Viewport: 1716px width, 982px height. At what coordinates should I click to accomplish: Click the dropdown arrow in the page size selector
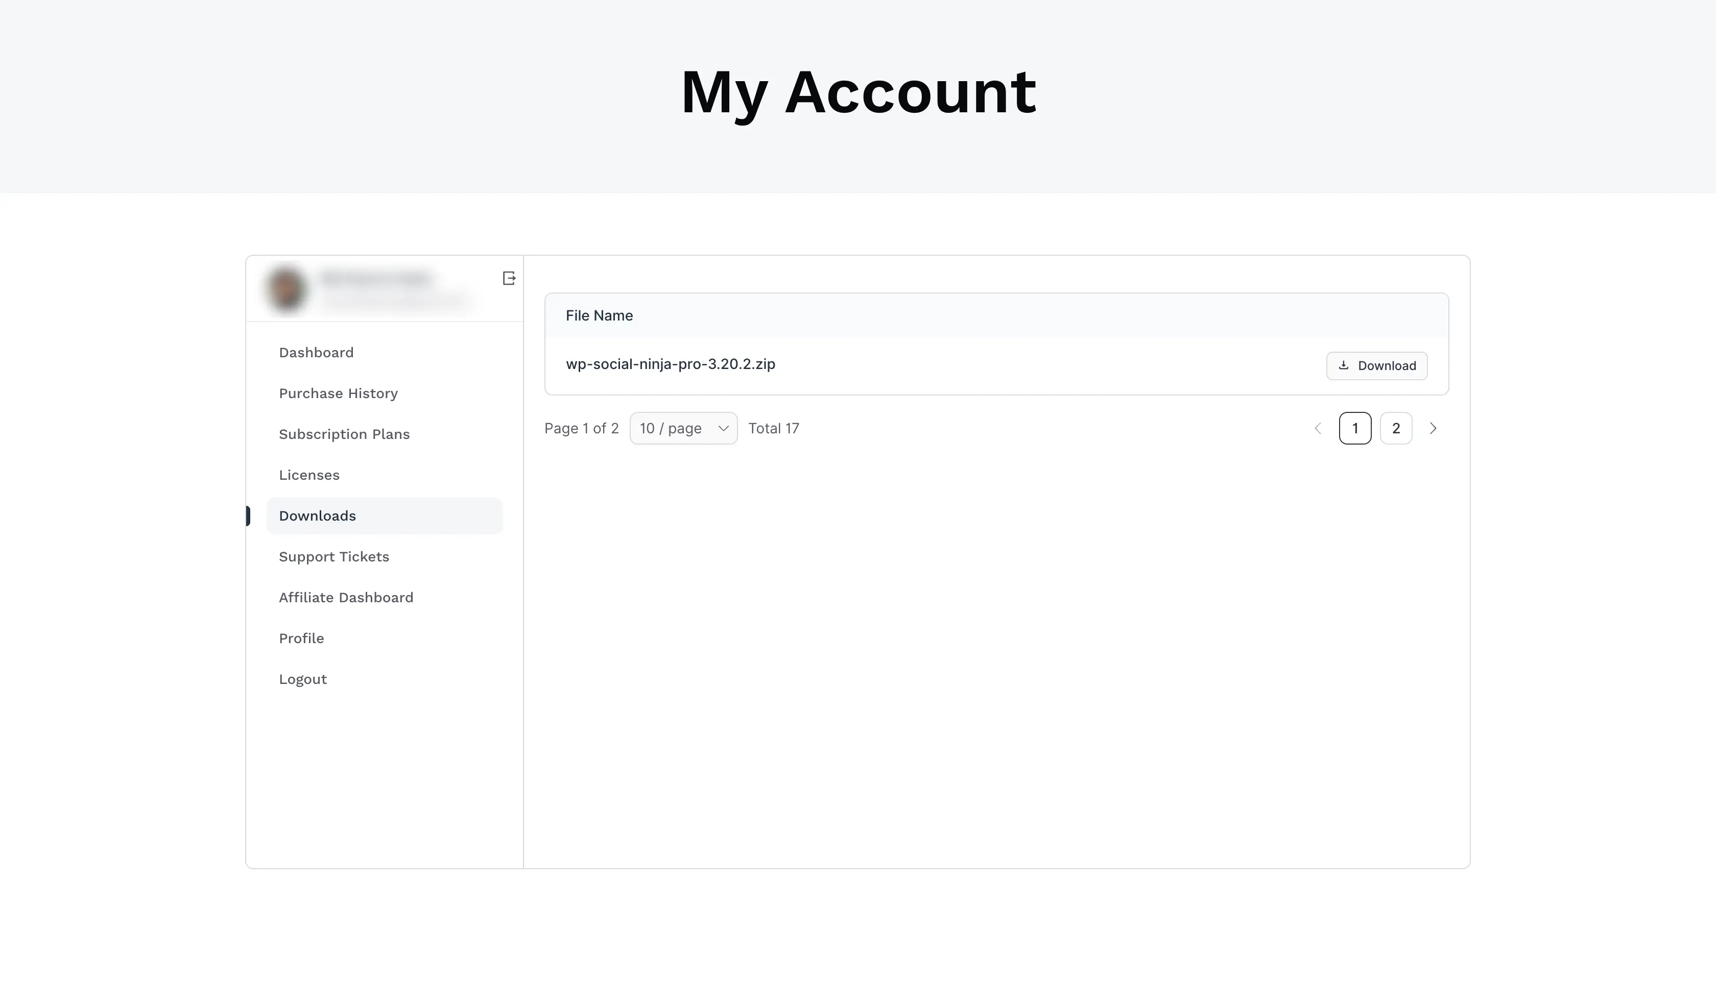(723, 428)
